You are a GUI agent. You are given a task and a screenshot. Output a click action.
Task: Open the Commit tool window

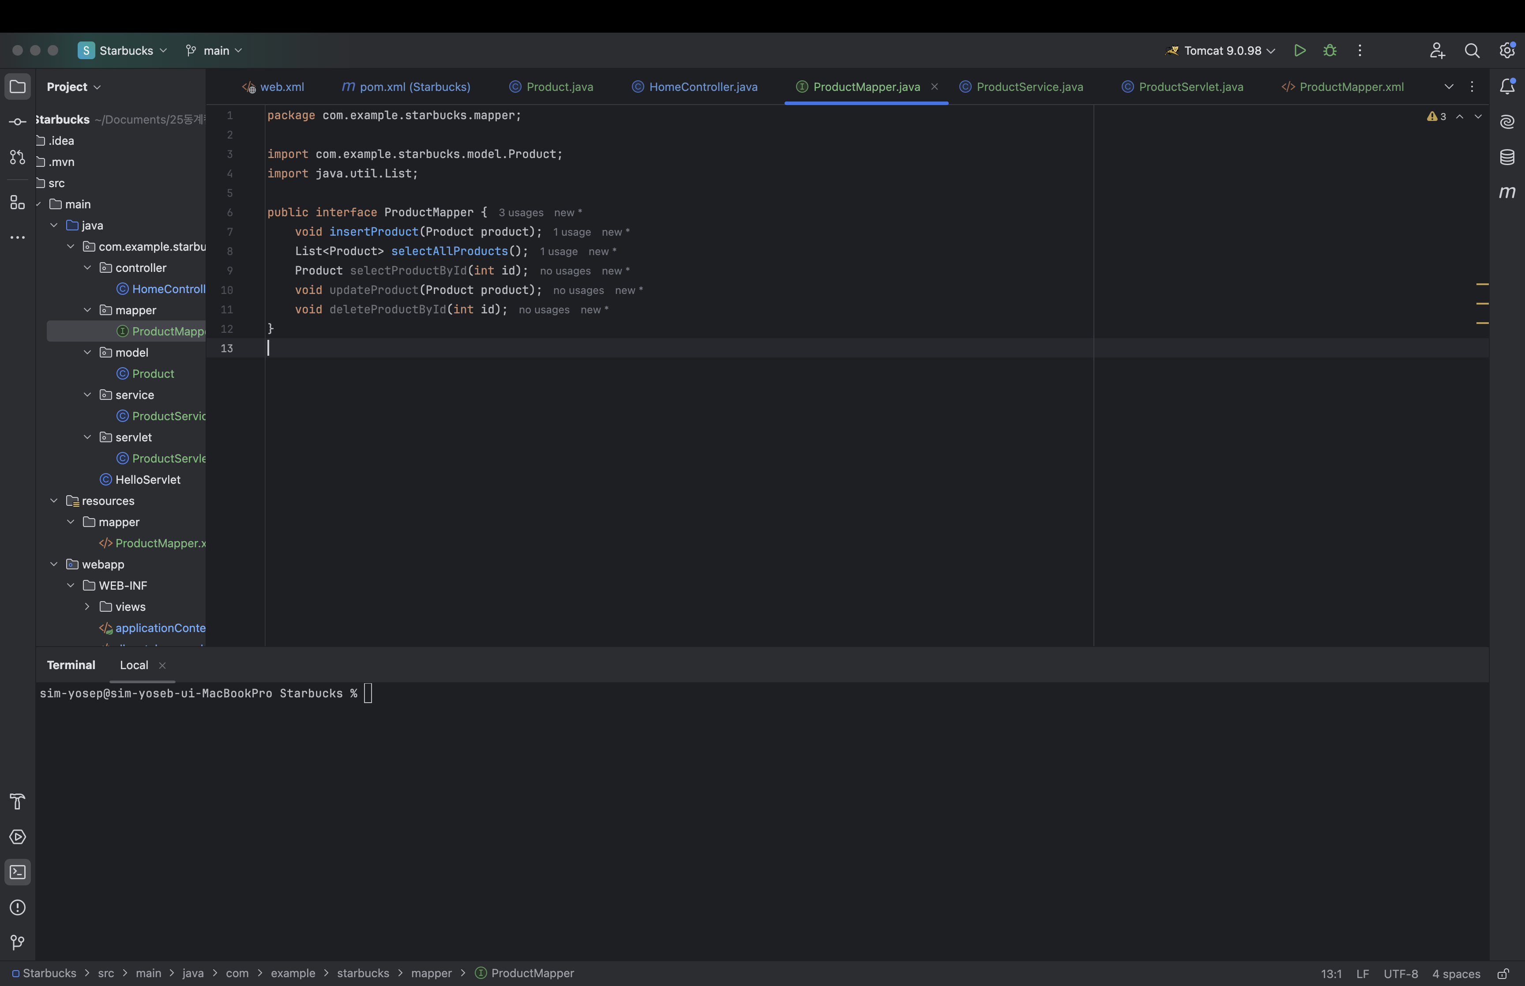pos(17,122)
